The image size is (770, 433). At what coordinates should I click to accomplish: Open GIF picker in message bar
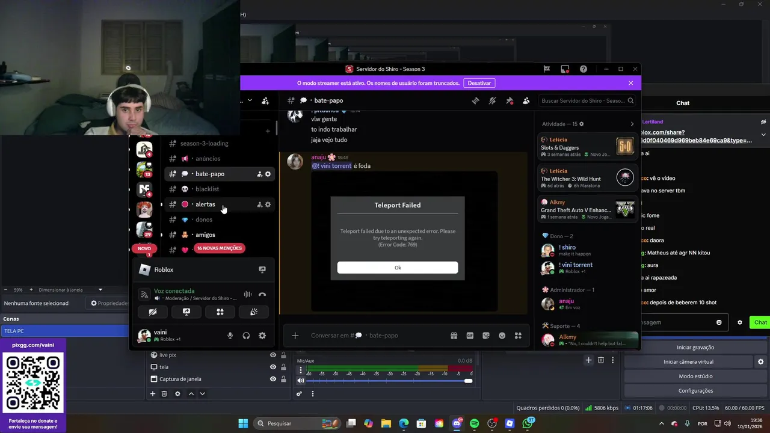(470, 336)
